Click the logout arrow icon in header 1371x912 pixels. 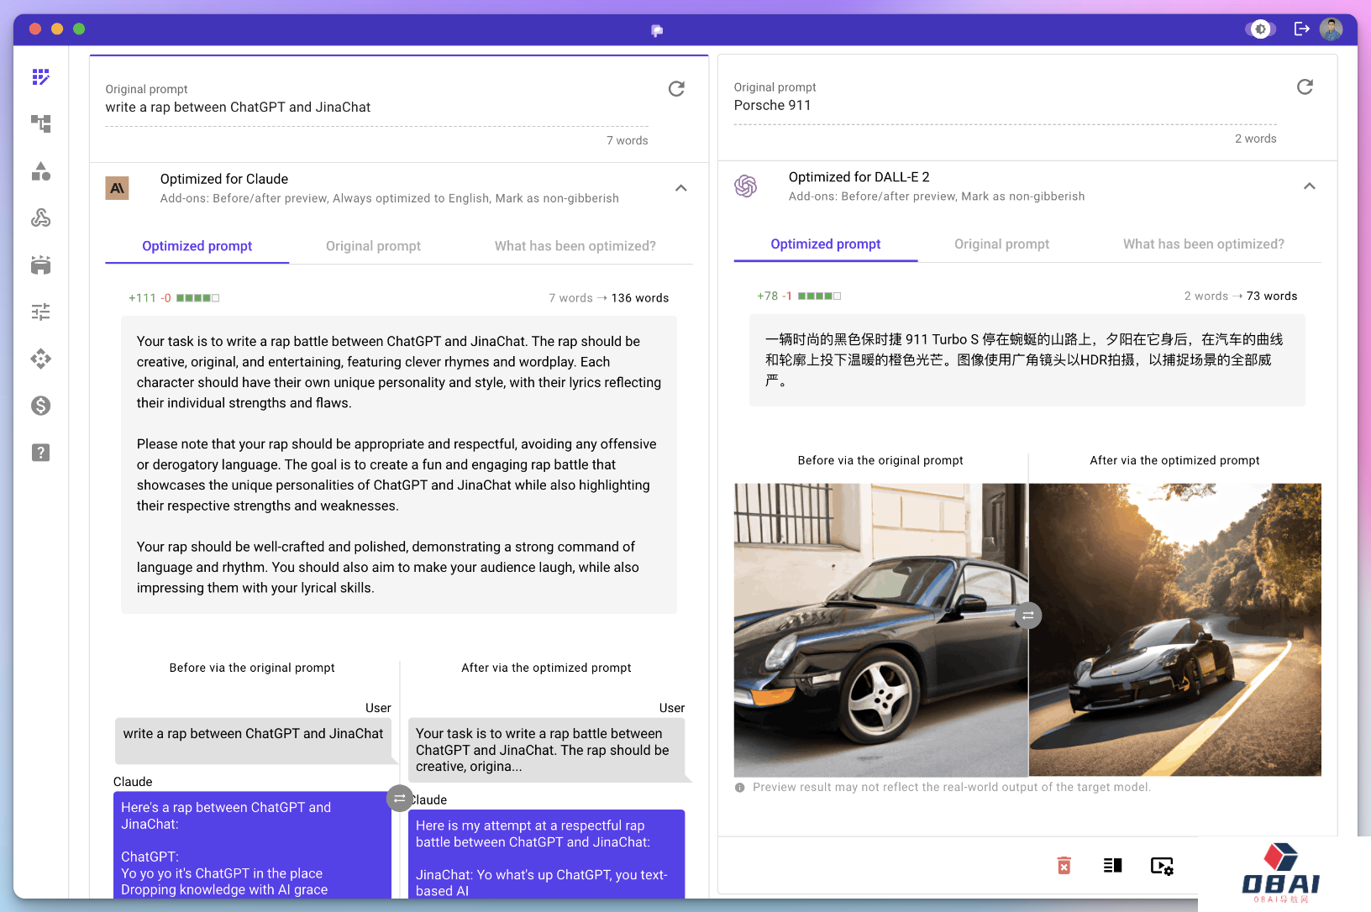(x=1301, y=29)
